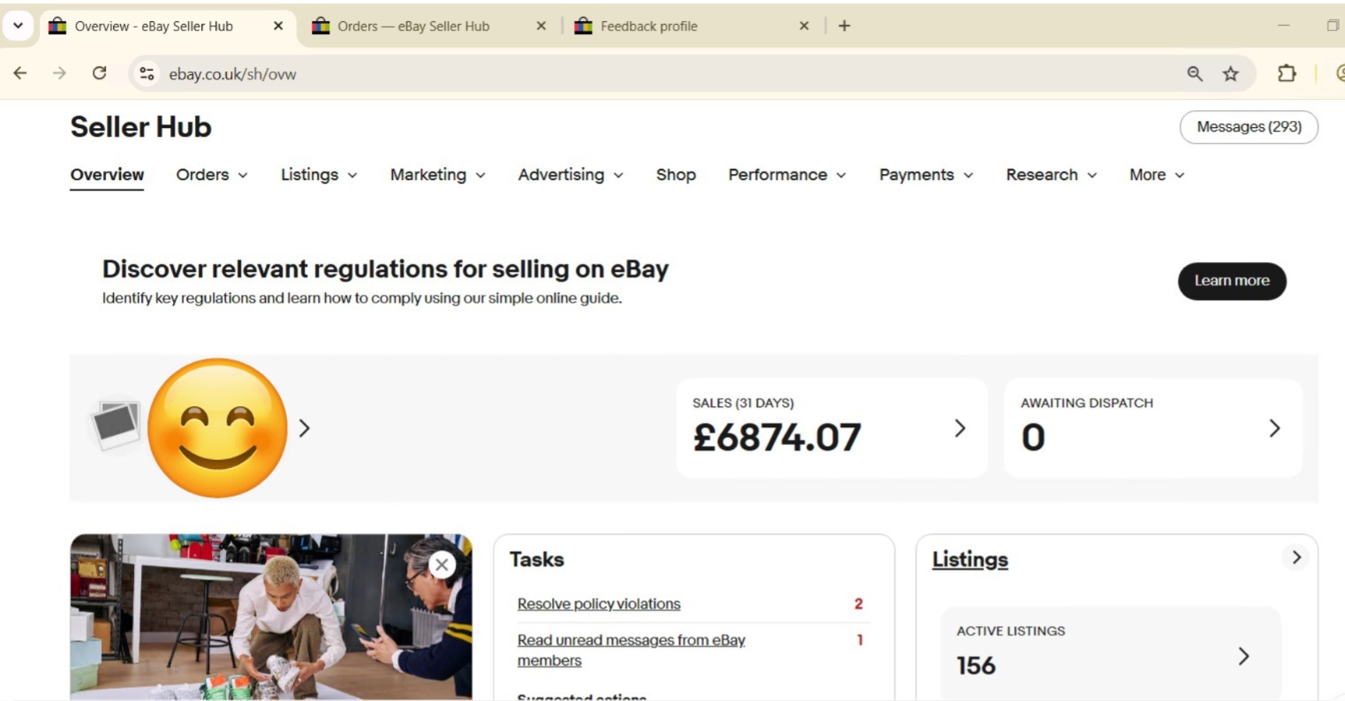Expand the Payments dropdown menu
Viewport: 1345px width, 701px height.
click(x=926, y=175)
